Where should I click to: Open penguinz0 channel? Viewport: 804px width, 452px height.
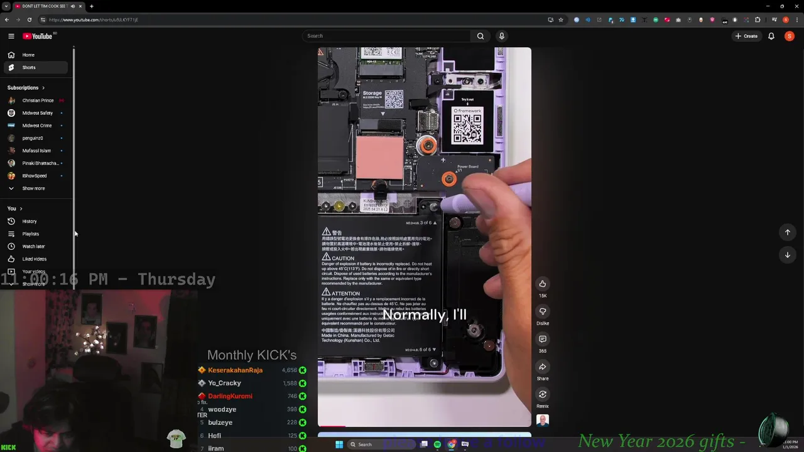coord(35,138)
